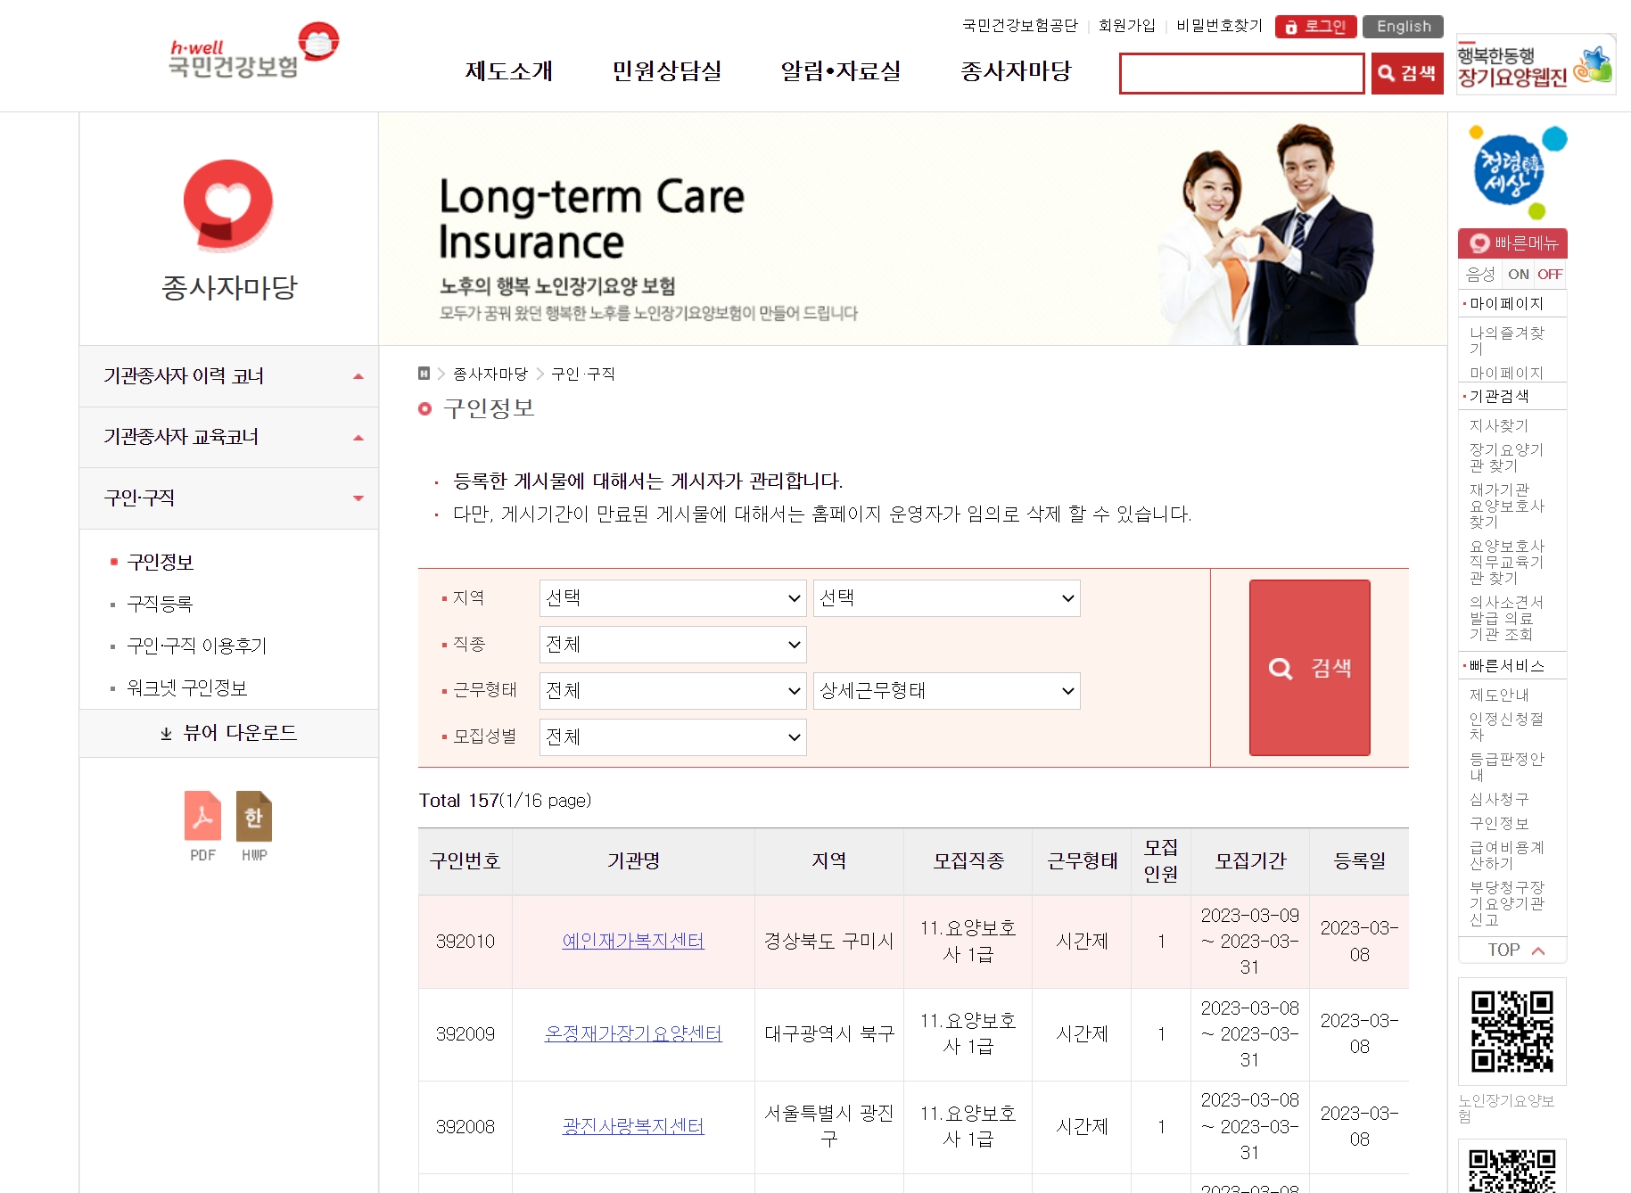
Task: Click the red heart 종사자마당 icon
Action: [x=228, y=205]
